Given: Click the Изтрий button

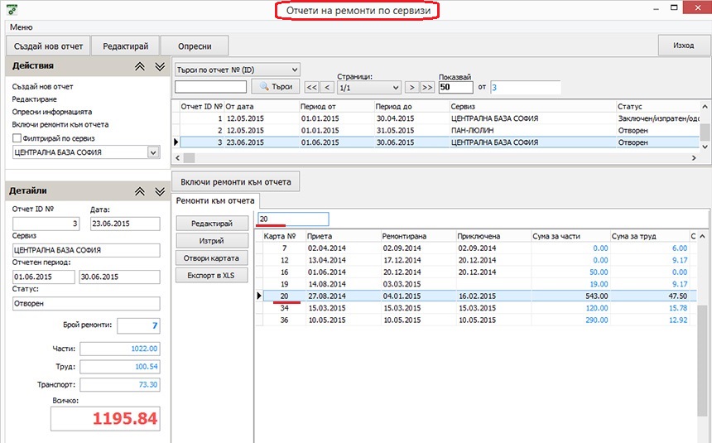Looking at the screenshot, I should pos(212,240).
